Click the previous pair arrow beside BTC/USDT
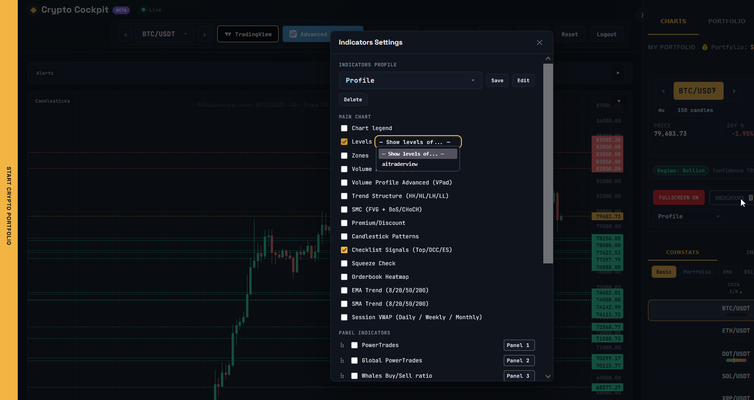 126,34
